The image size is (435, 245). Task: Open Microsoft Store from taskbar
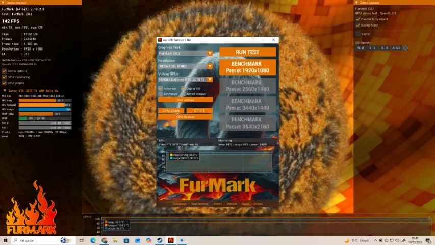coord(126,240)
